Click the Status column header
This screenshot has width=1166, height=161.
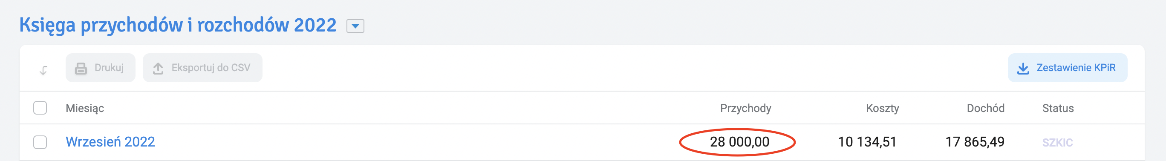1058,109
